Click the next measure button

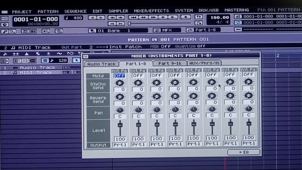click(x=120, y=18)
